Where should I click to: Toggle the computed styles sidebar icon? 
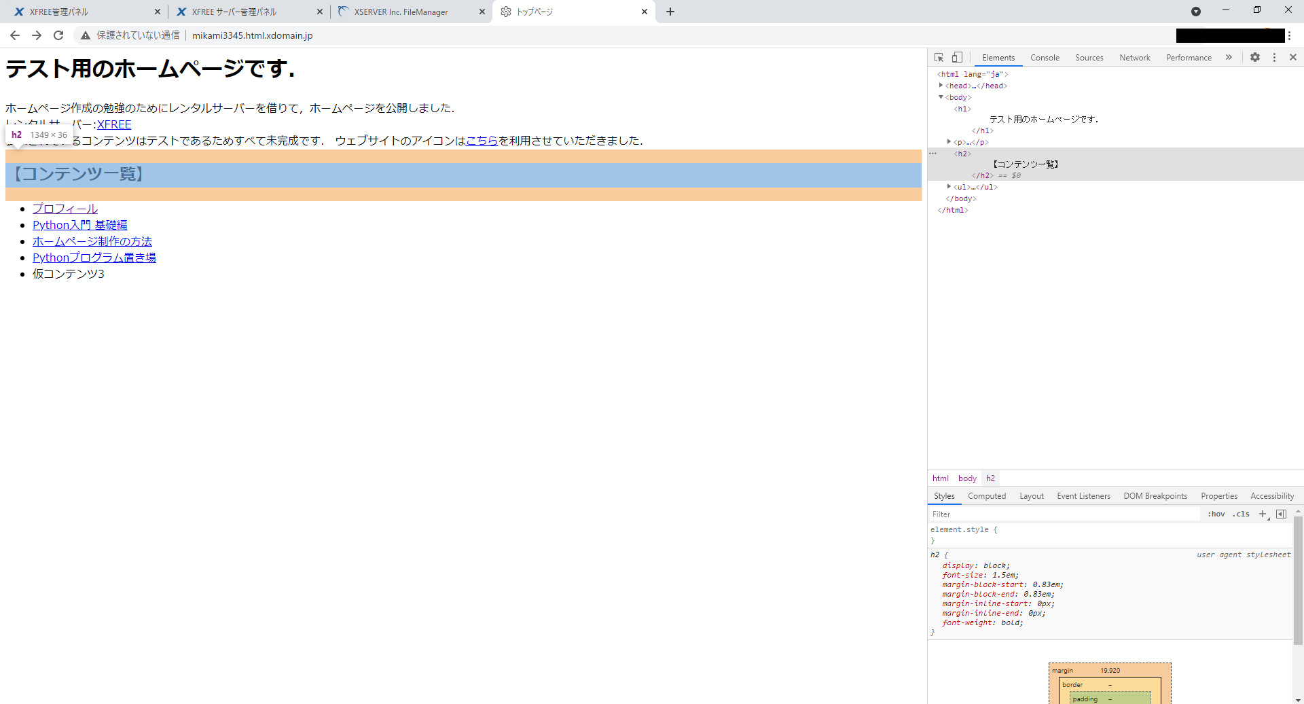pos(1281,514)
